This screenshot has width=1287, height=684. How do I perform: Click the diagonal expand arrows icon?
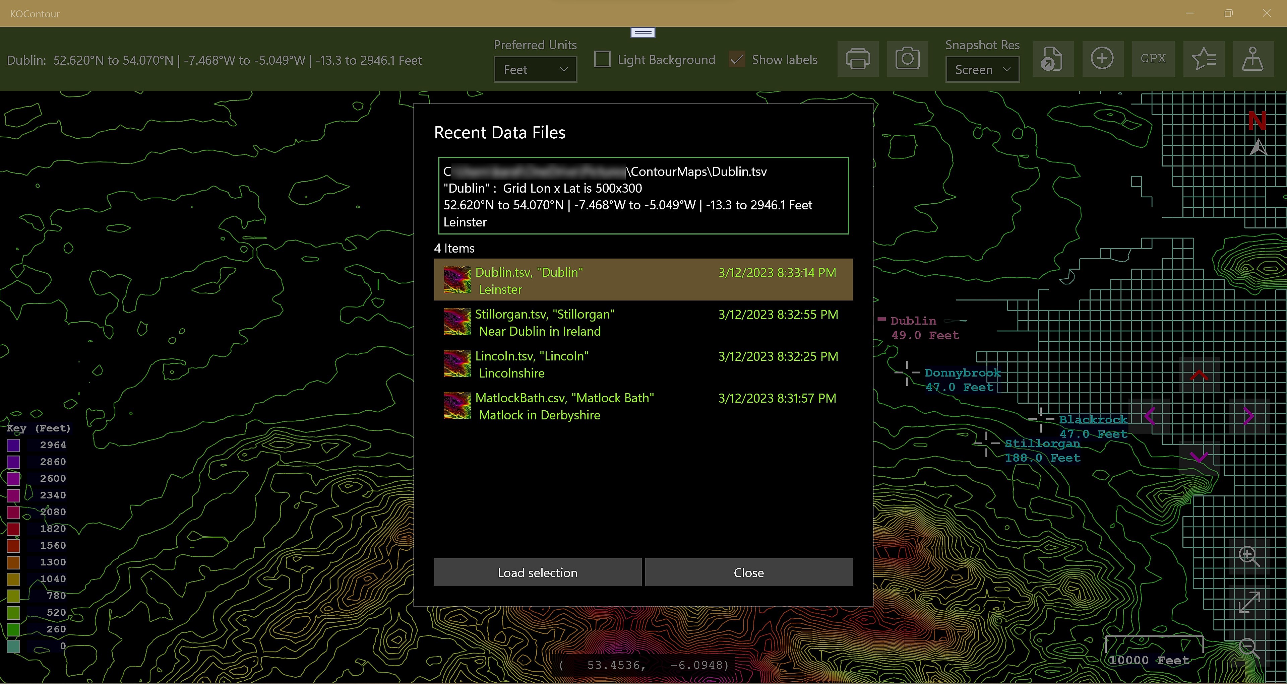point(1248,602)
